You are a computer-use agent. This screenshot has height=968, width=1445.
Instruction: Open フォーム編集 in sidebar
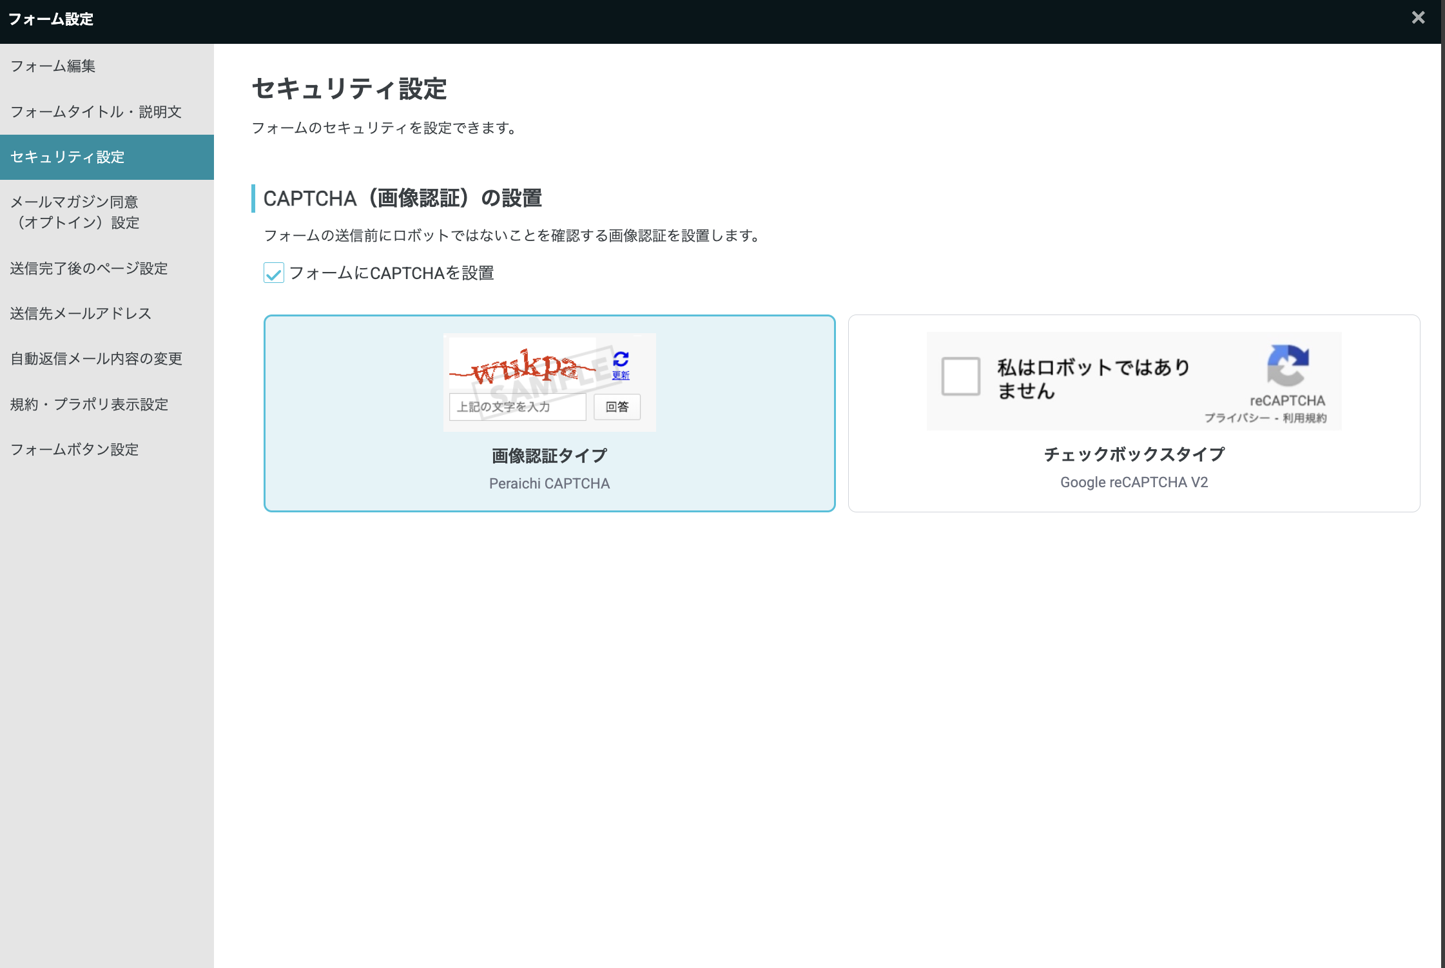click(107, 66)
